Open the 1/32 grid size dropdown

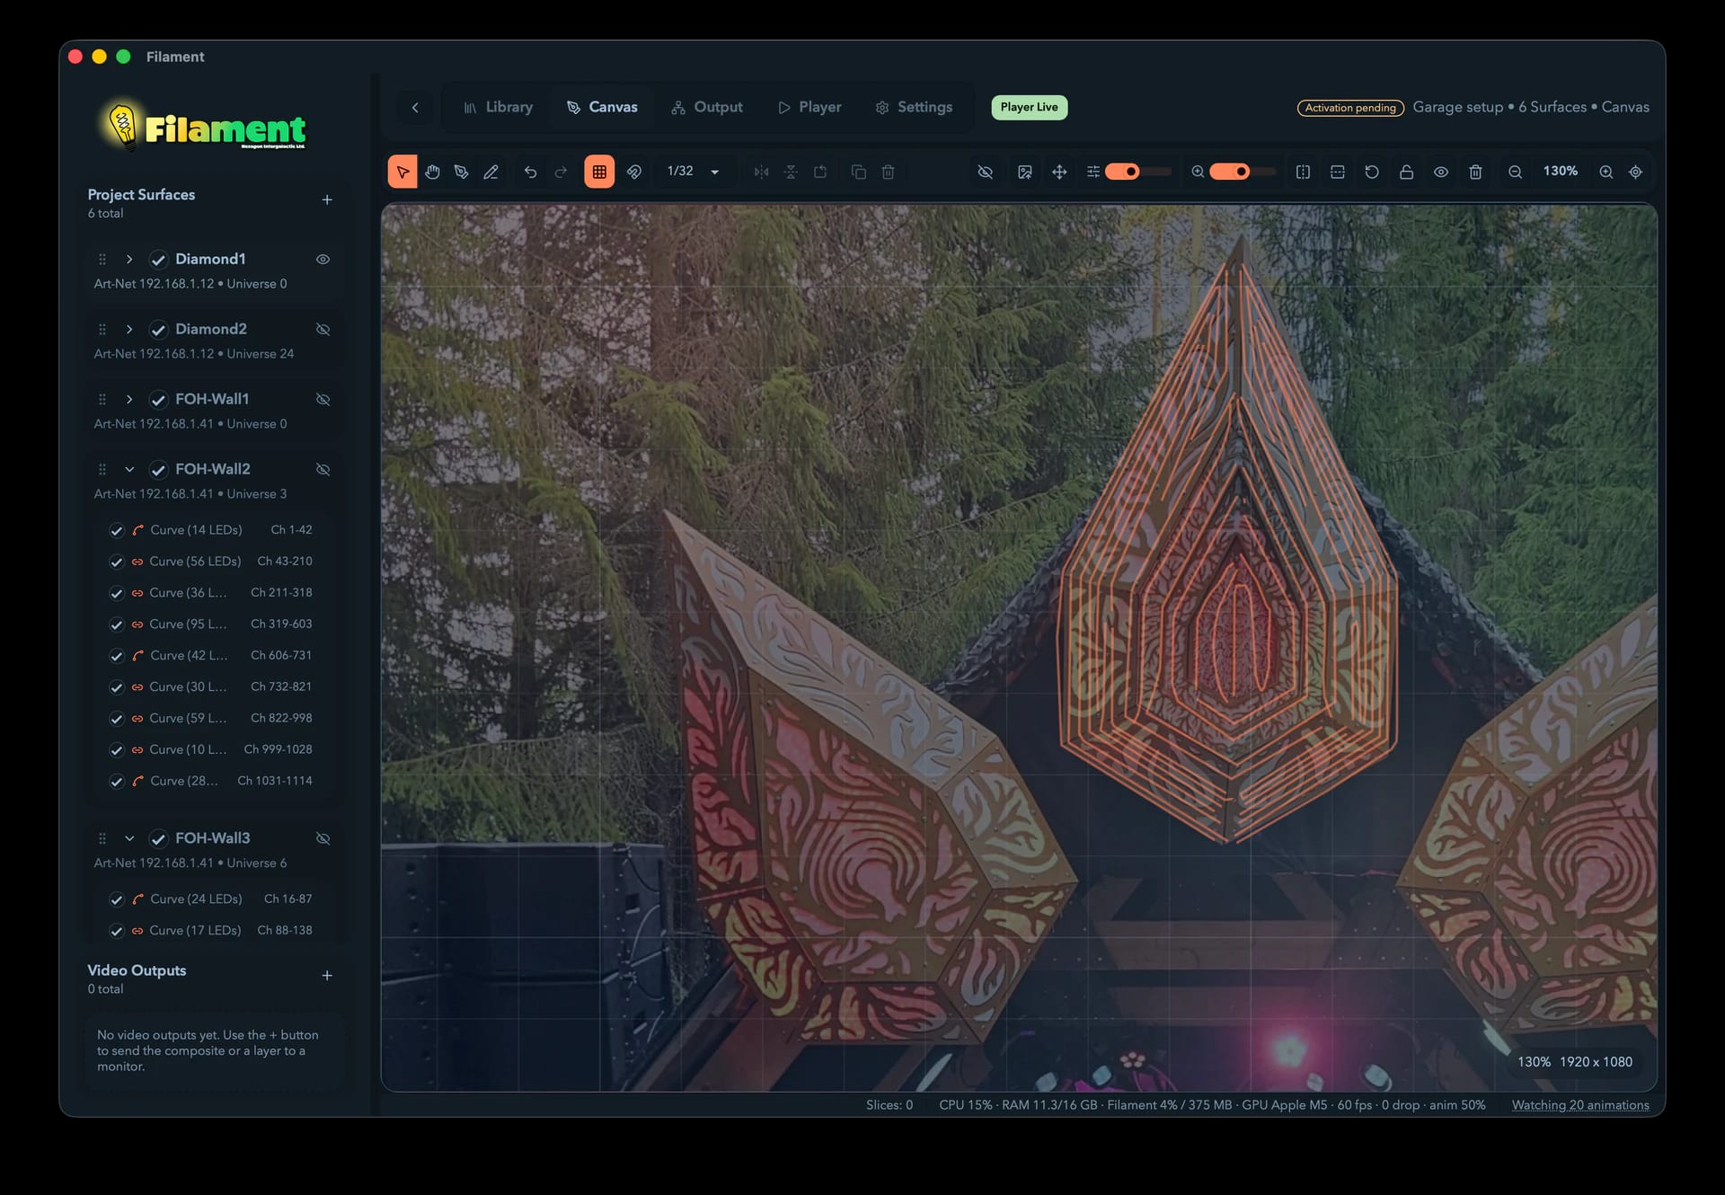click(x=694, y=172)
